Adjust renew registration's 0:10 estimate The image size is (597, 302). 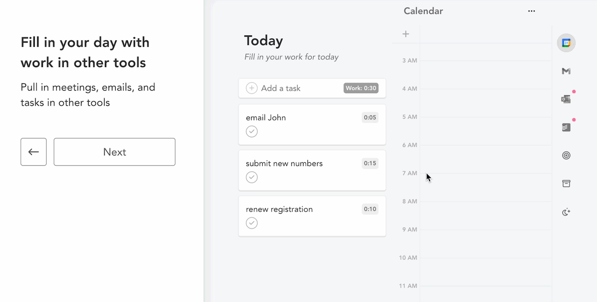tap(370, 209)
